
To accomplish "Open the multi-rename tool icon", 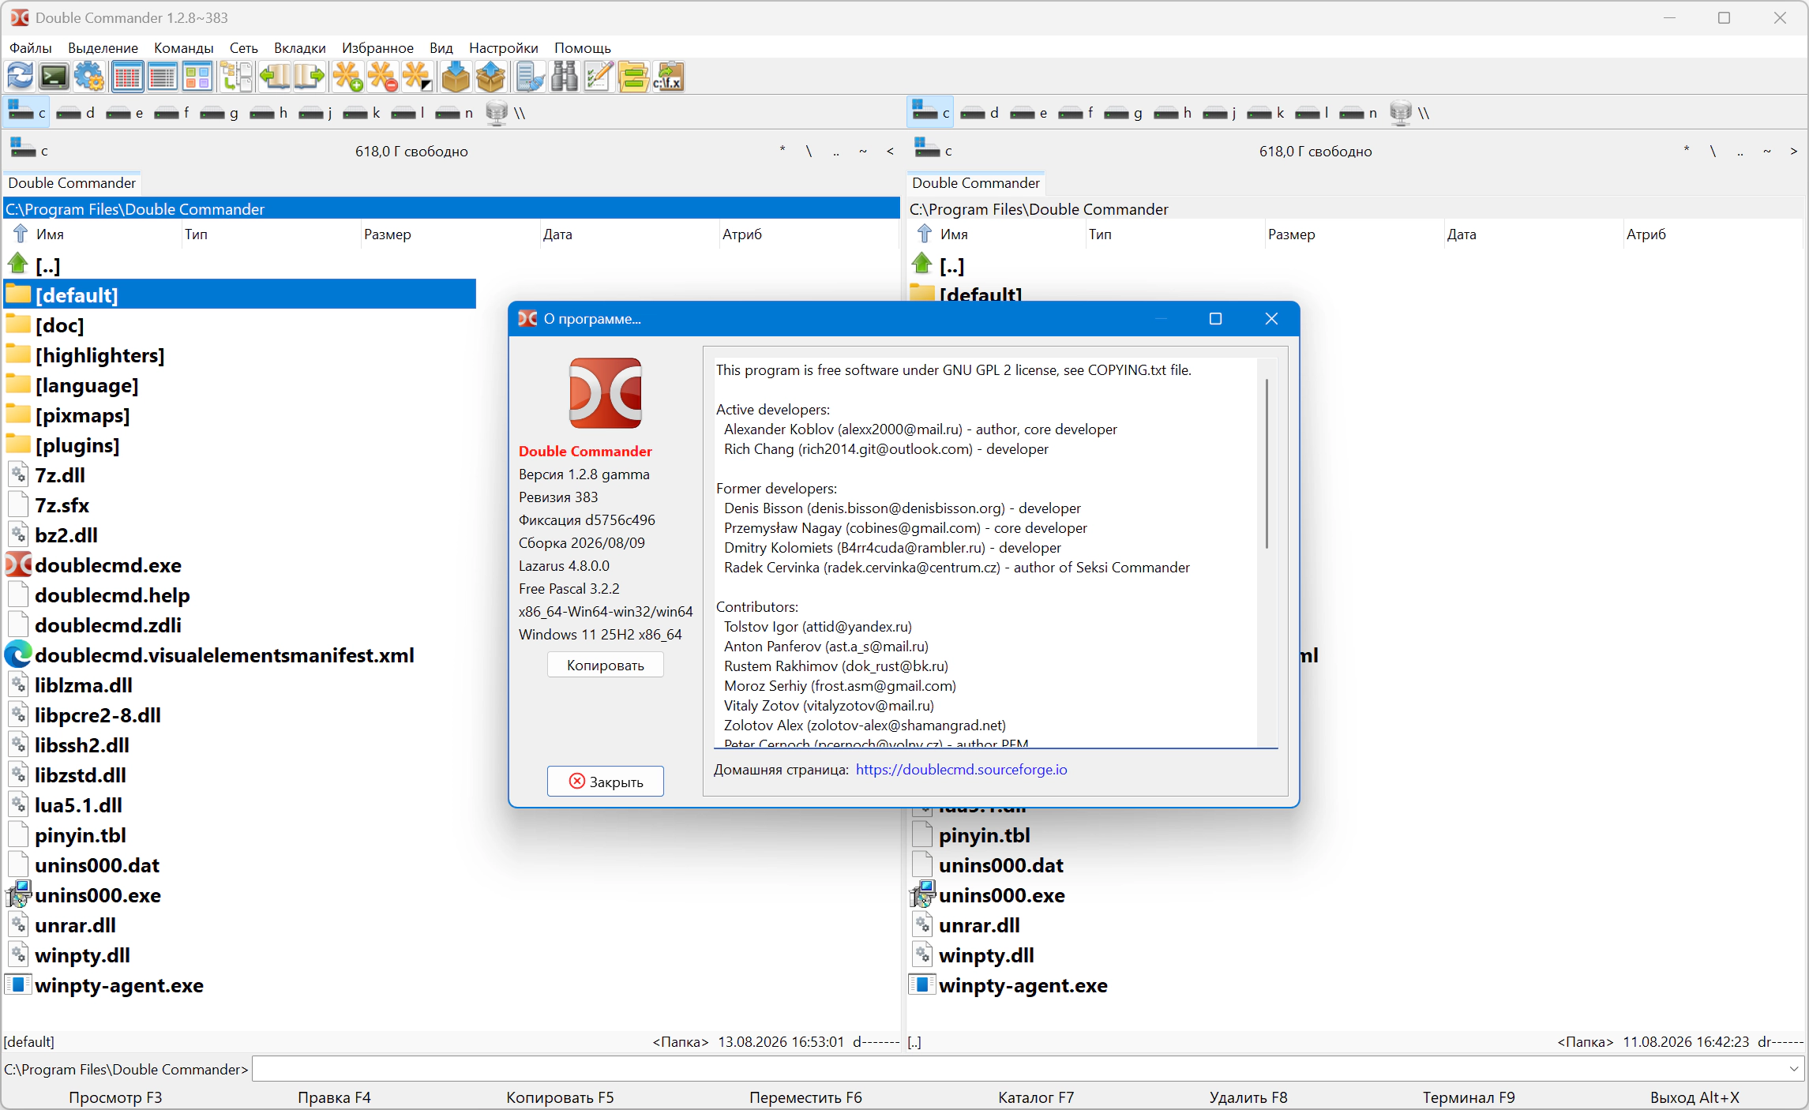I will point(599,77).
